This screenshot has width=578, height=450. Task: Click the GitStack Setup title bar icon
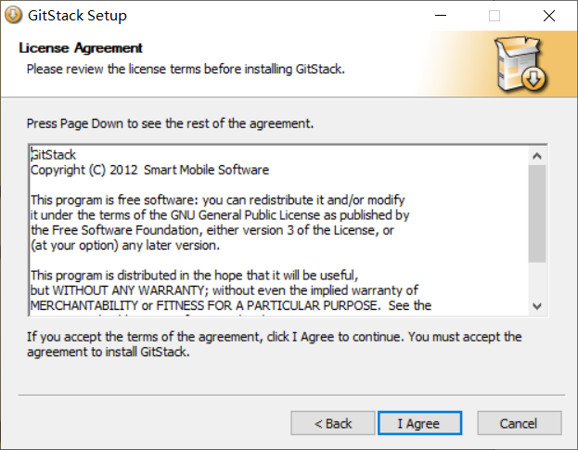(x=13, y=16)
